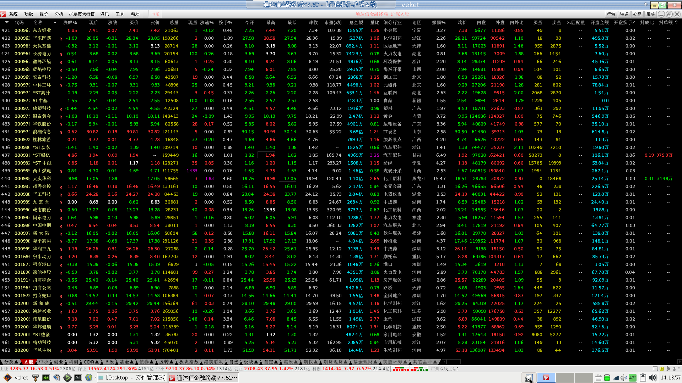Expand the 基金 bottom tab menu
Screen dimensions: 682x383
click(x=126, y=362)
